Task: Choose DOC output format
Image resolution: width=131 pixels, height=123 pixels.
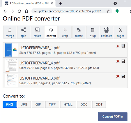Action: [x=84, y=104]
